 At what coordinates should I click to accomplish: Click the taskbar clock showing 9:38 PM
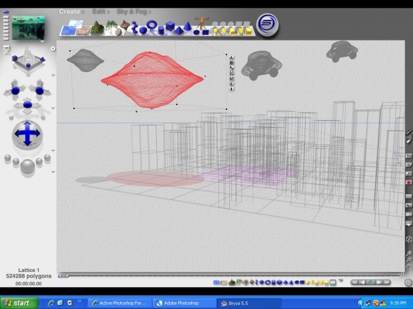click(x=399, y=303)
